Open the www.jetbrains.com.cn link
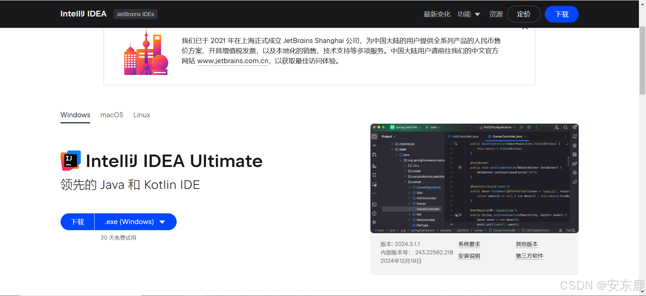Screen dimensions: 646x296 pyautogui.click(x=233, y=61)
